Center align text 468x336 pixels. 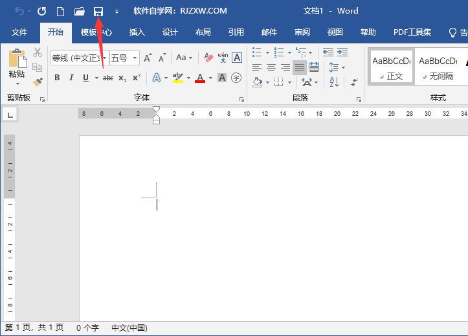pos(271,67)
